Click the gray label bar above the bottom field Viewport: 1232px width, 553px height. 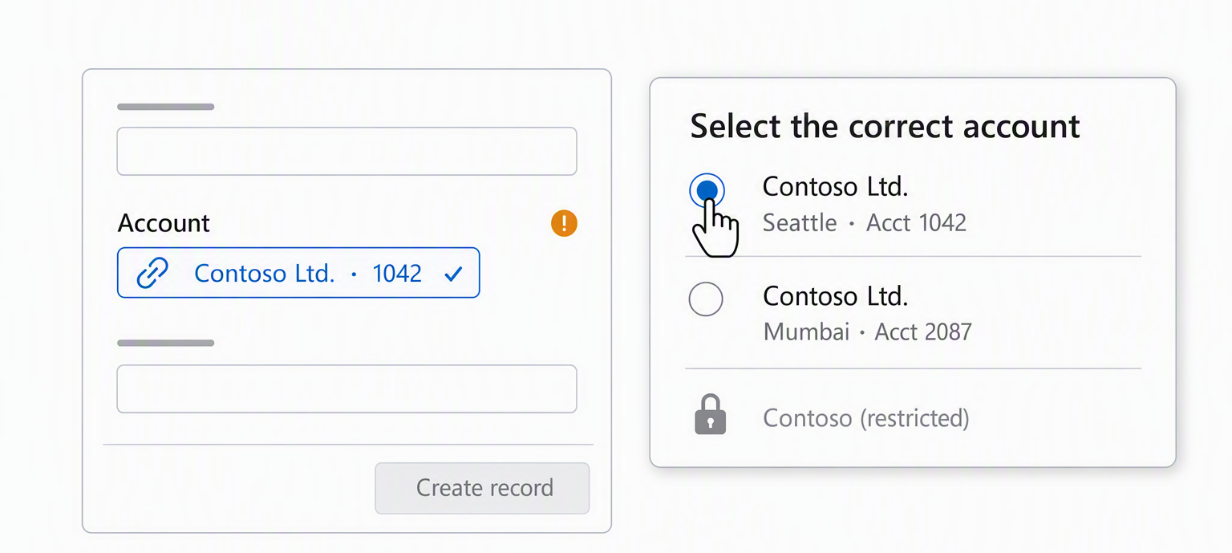click(x=166, y=343)
